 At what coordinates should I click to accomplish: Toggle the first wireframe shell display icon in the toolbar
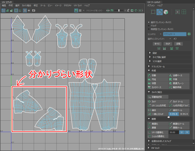(x=3, y=11)
